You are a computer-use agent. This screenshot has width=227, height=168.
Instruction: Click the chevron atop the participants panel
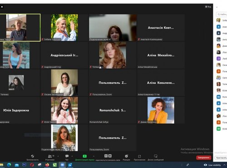(217, 7)
